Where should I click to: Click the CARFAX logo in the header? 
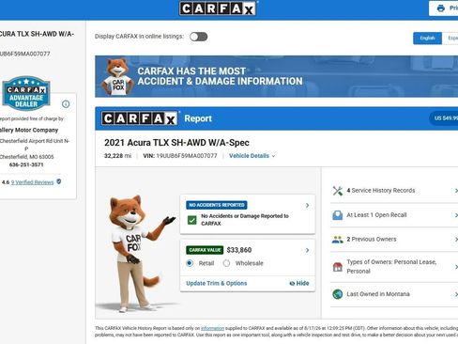pyautogui.click(x=218, y=8)
